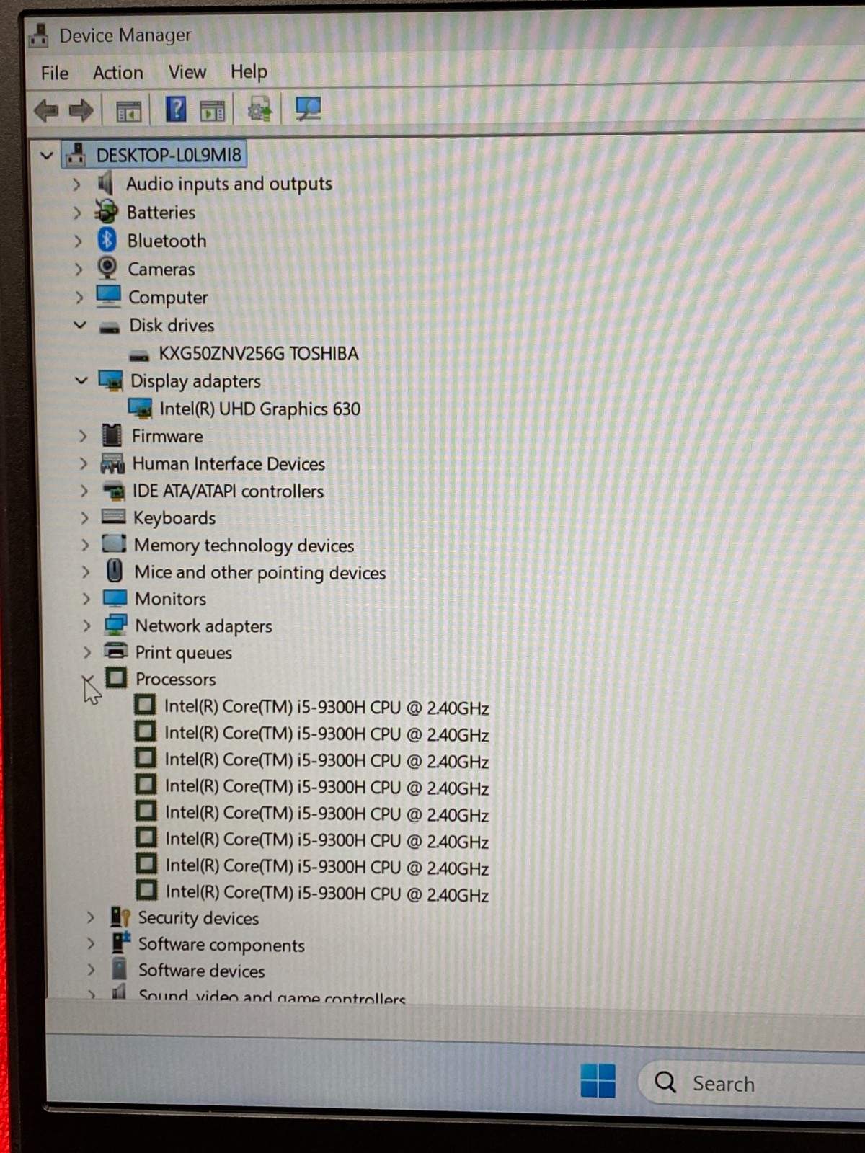Click Show/Hide Console Tree toolbar icon
Image resolution: width=865 pixels, height=1153 pixels.
129,111
